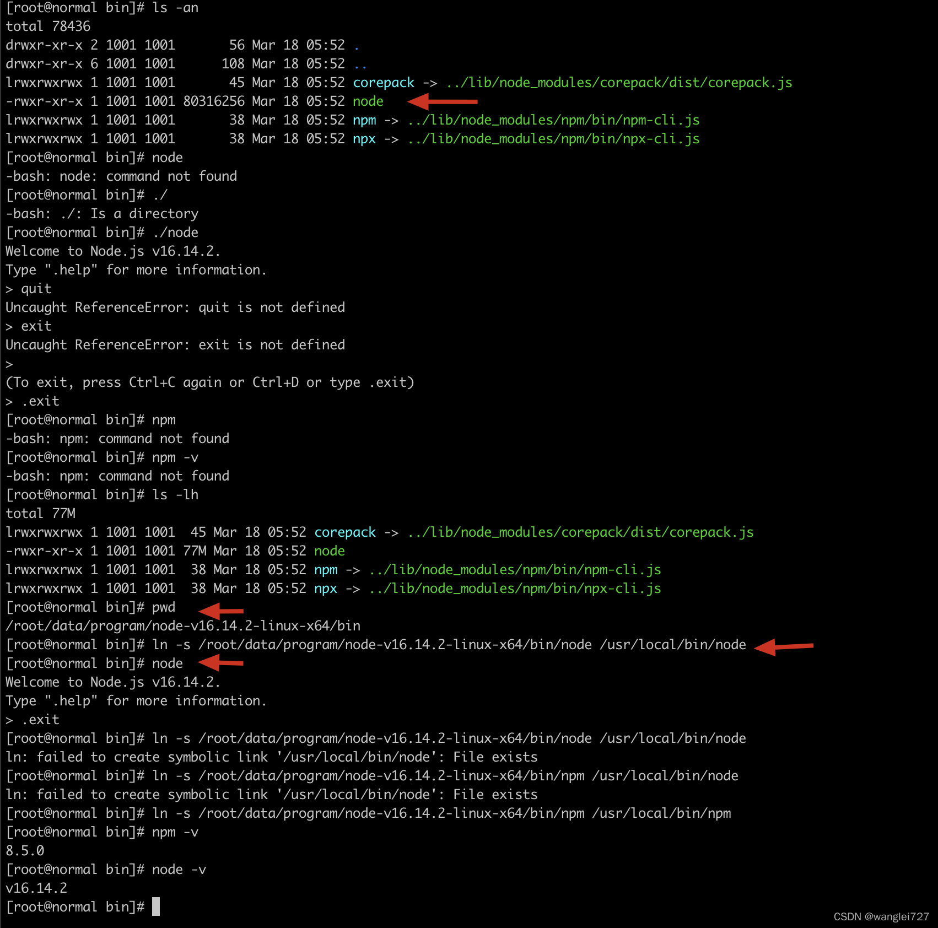Click the 77M size of node file
The width and height of the screenshot is (938, 928).
[195, 551]
